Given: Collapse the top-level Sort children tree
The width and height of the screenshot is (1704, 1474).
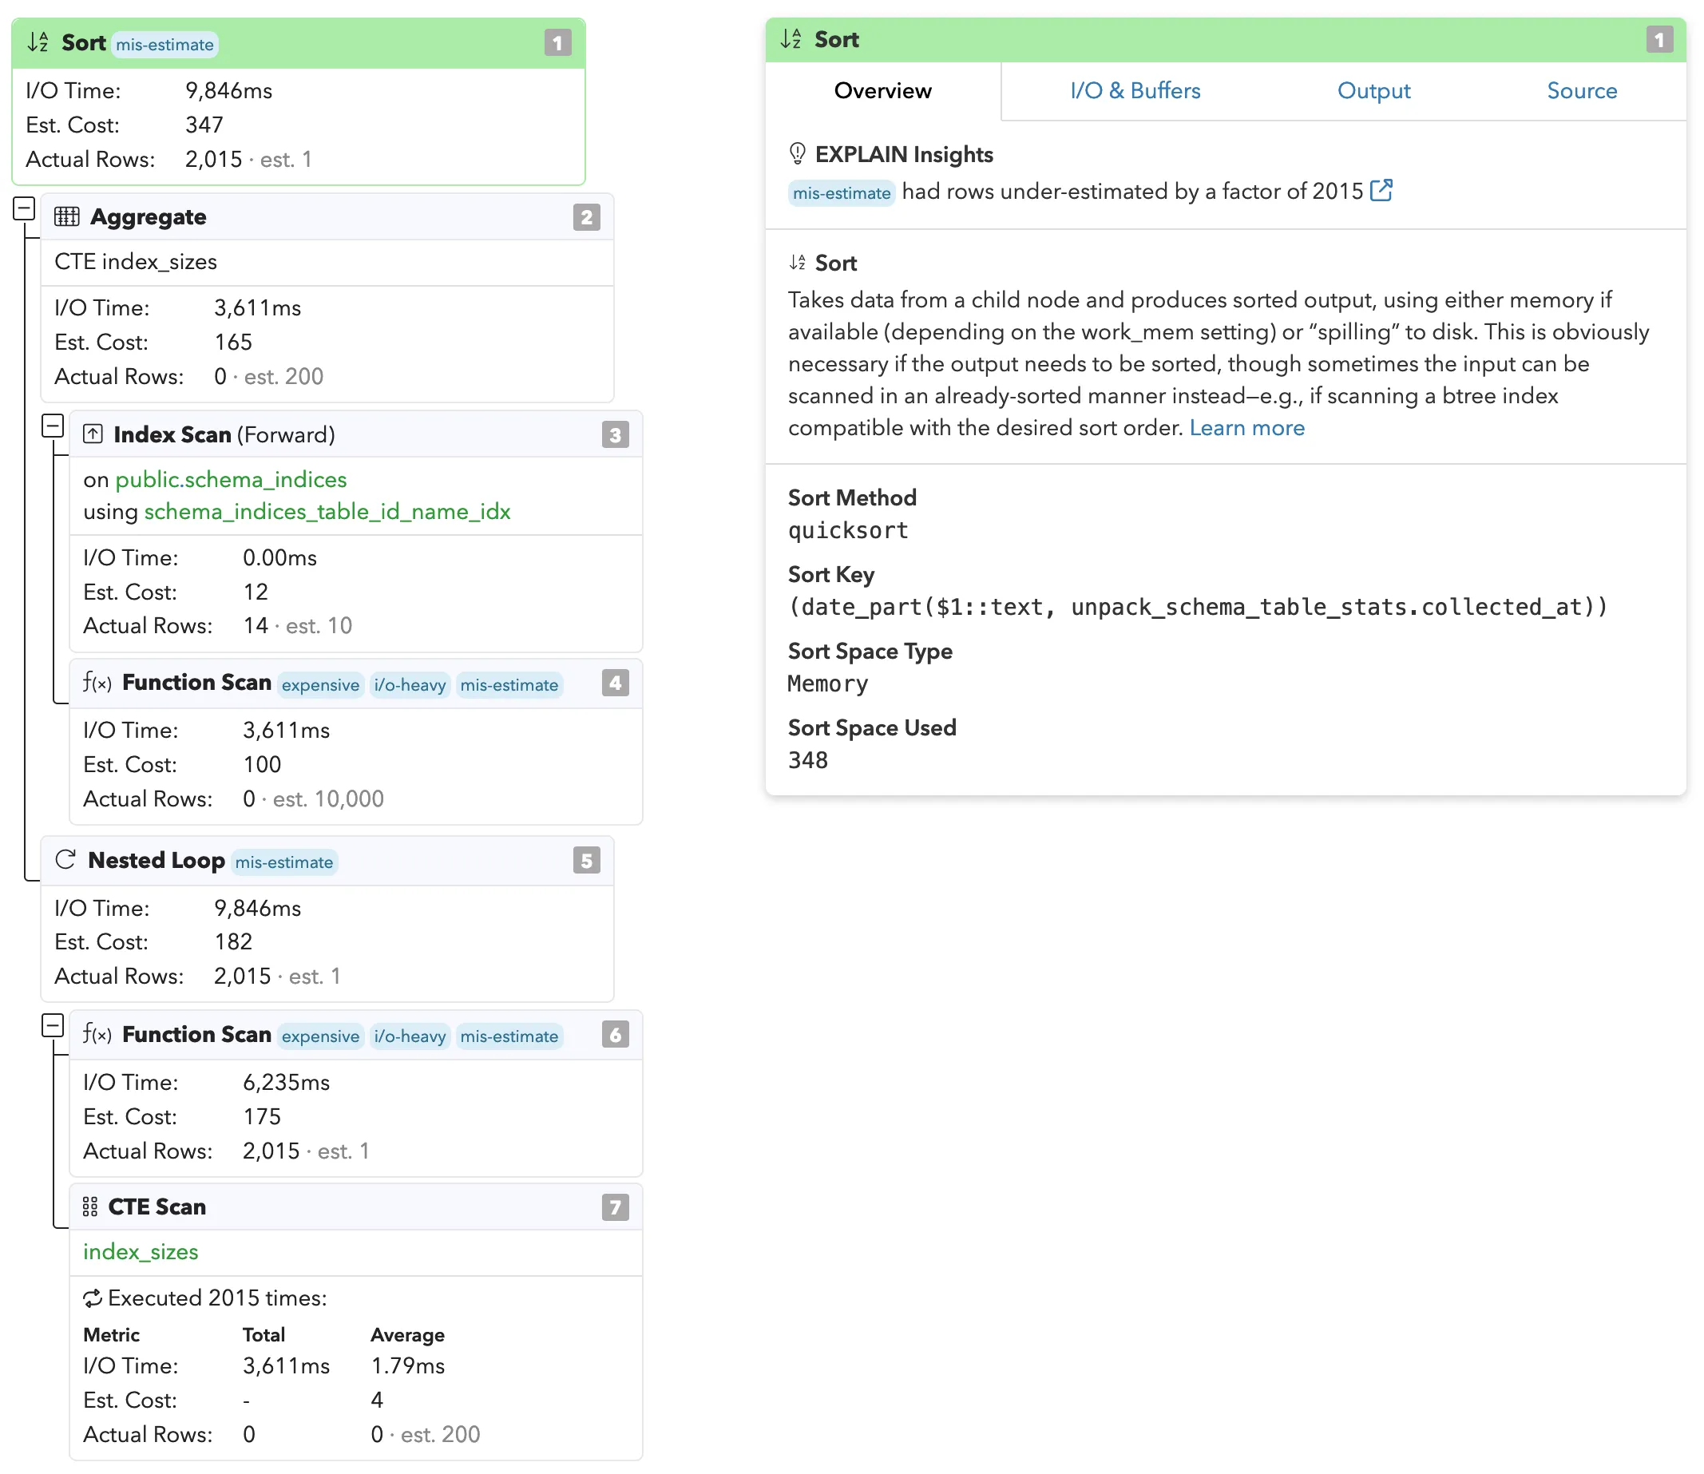Looking at the screenshot, I should (x=24, y=208).
